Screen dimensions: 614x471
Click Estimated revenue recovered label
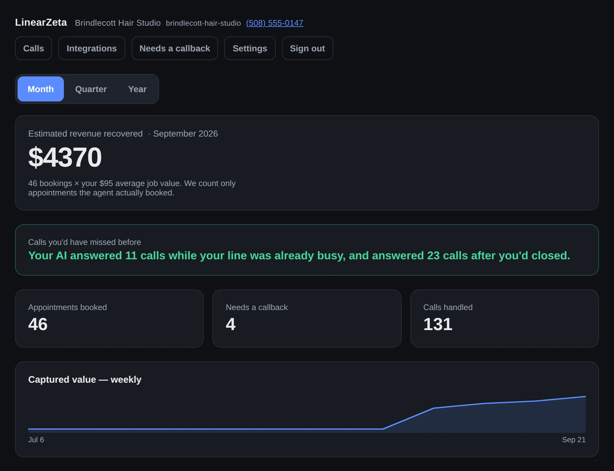86,134
